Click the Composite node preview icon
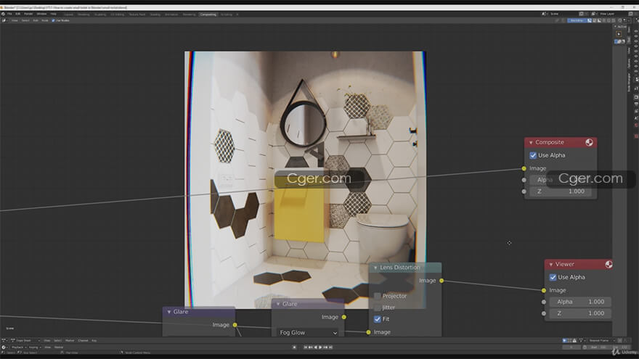Screen dimensions: 639x359 [589, 142]
